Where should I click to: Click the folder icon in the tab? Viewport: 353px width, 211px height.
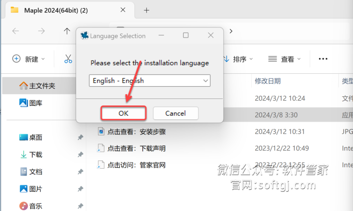coord(14,10)
